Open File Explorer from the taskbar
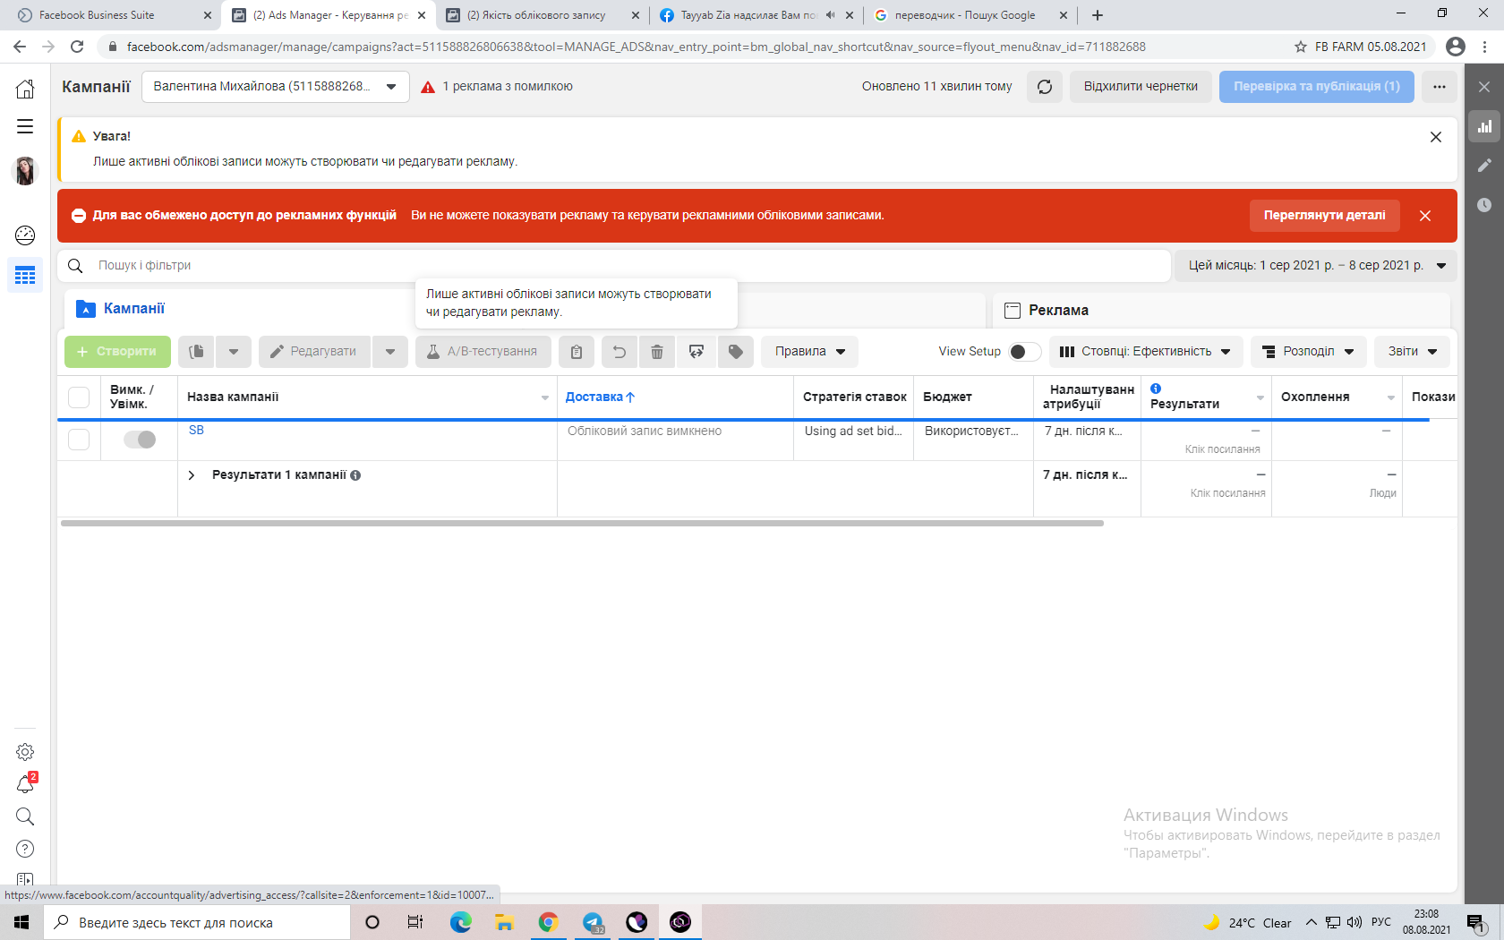The image size is (1504, 940). coord(505,922)
